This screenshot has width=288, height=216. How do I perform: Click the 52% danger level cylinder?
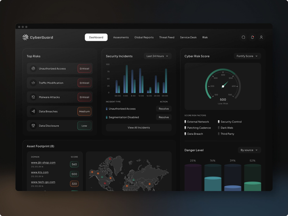pyautogui.click(x=253, y=177)
